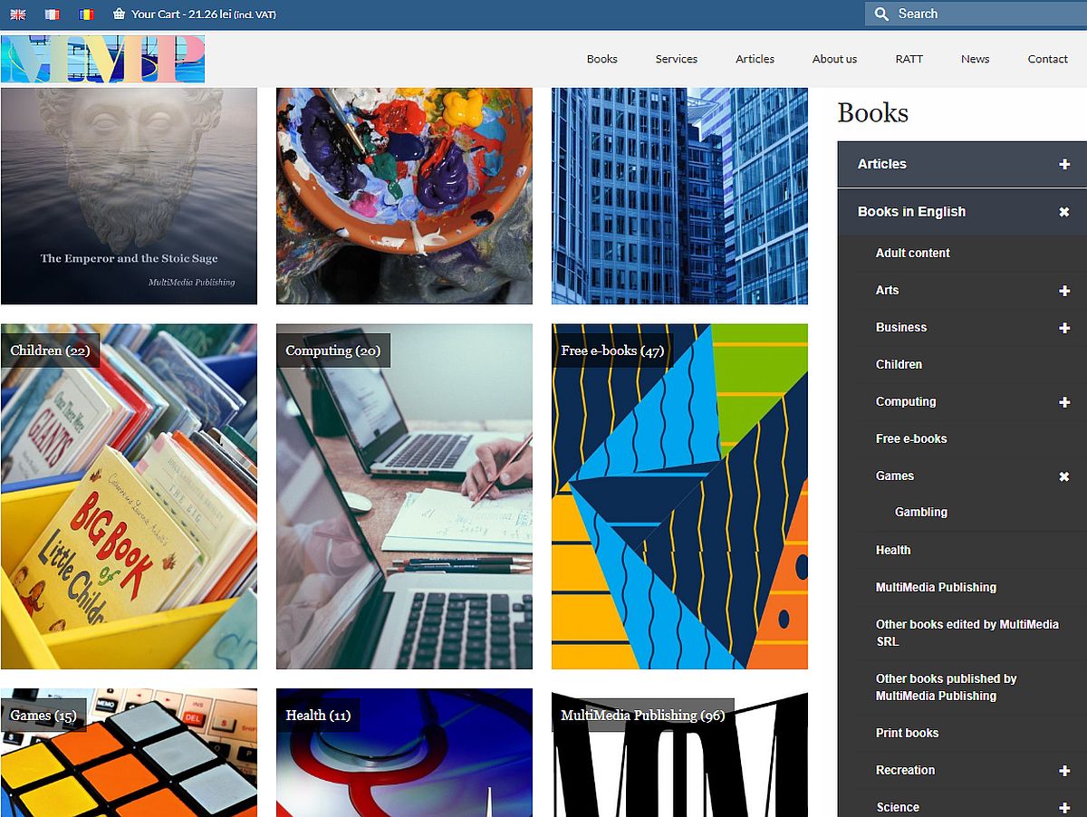The width and height of the screenshot is (1087, 817).
Task: Expand the Computing subcategory in sidebar
Action: pyautogui.click(x=1064, y=402)
